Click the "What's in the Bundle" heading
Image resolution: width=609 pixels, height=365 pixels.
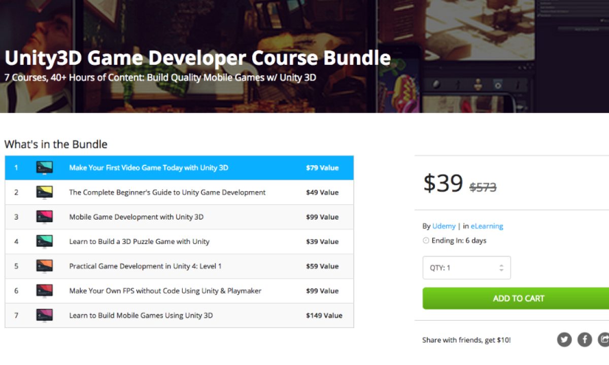[56, 144]
